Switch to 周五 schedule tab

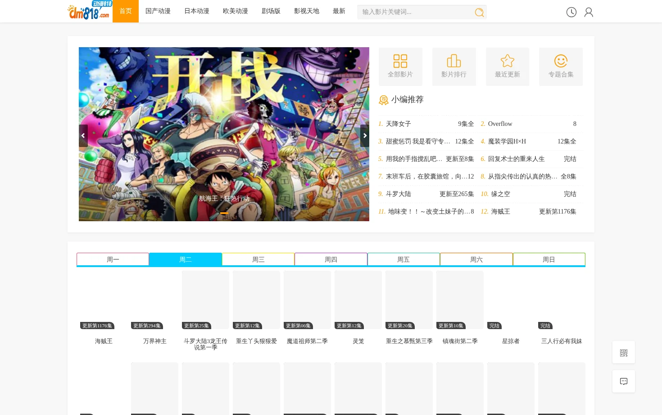[x=404, y=259]
